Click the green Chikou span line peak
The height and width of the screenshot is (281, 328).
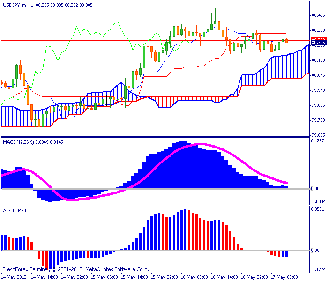click(x=118, y=22)
